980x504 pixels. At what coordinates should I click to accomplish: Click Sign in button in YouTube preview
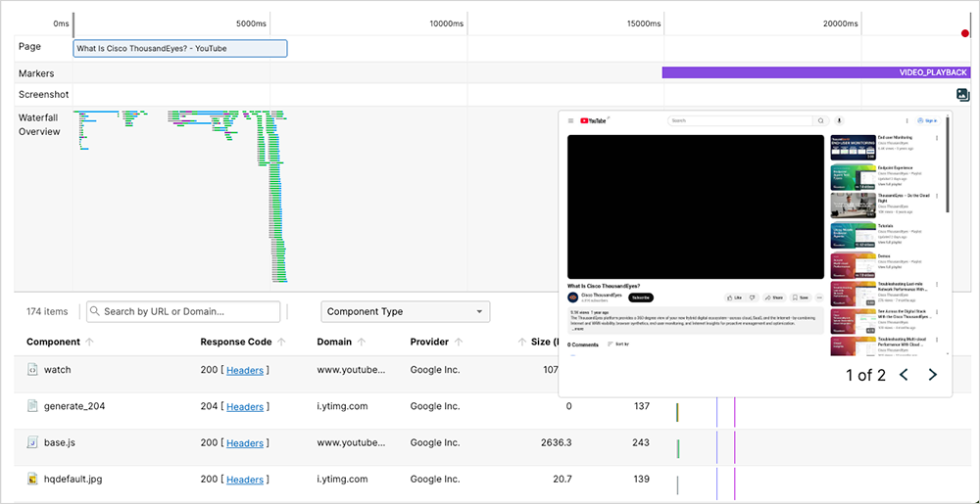(928, 121)
